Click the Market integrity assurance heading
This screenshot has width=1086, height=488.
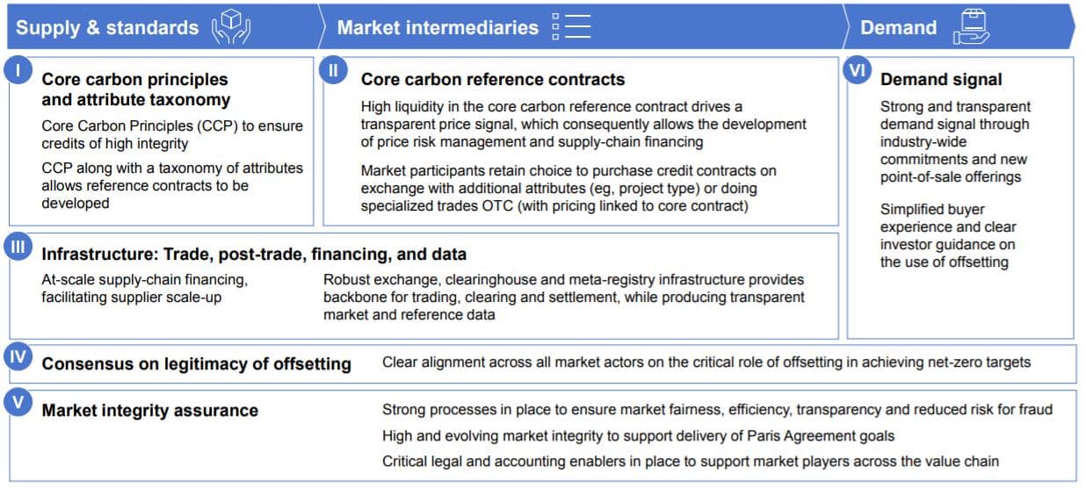coord(150,410)
